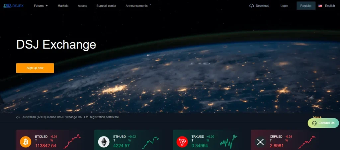Screen dimensions: 340x150
Task: Go to the Assets page
Action: coord(82,6)
